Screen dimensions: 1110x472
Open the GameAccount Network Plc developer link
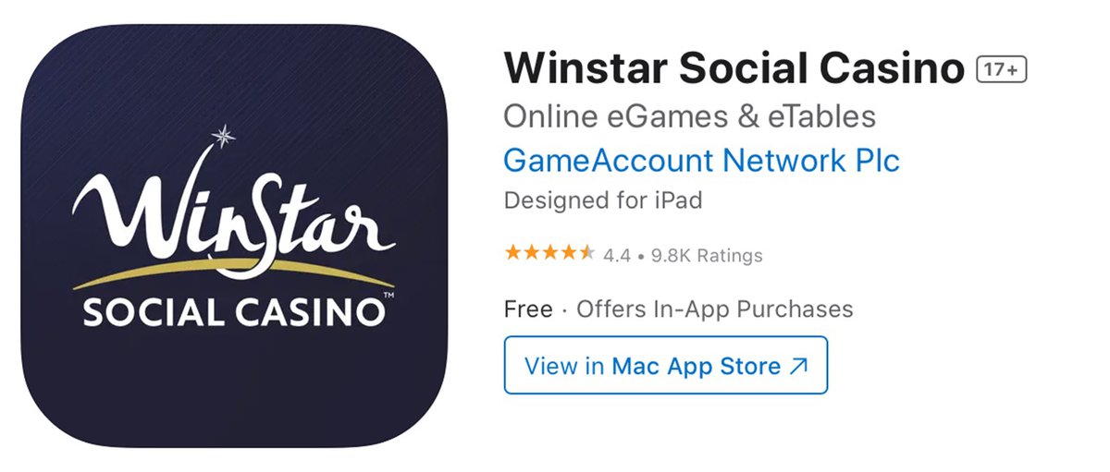(701, 161)
